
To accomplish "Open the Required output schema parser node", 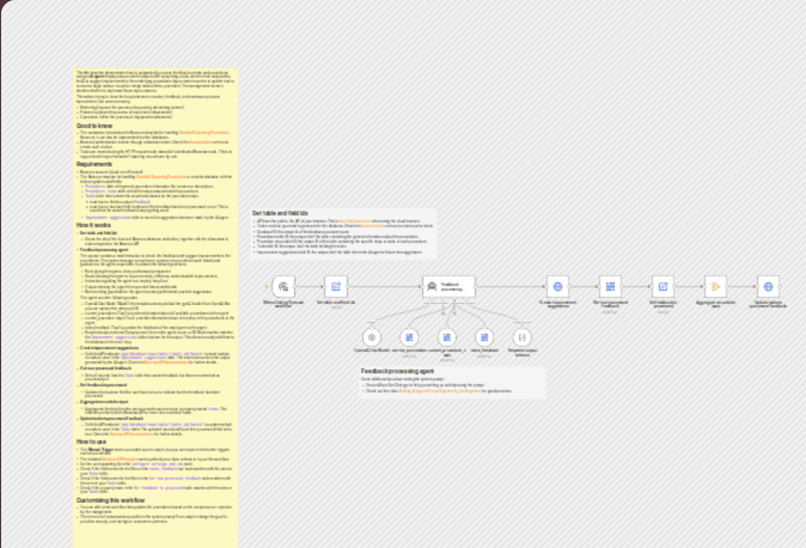I will tap(523, 337).
